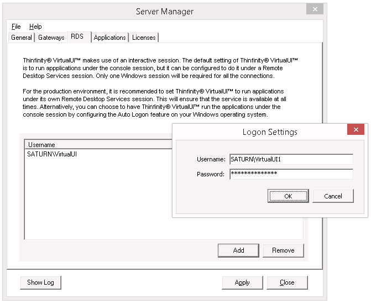Click the Close button in Server Manager

(x=287, y=282)
